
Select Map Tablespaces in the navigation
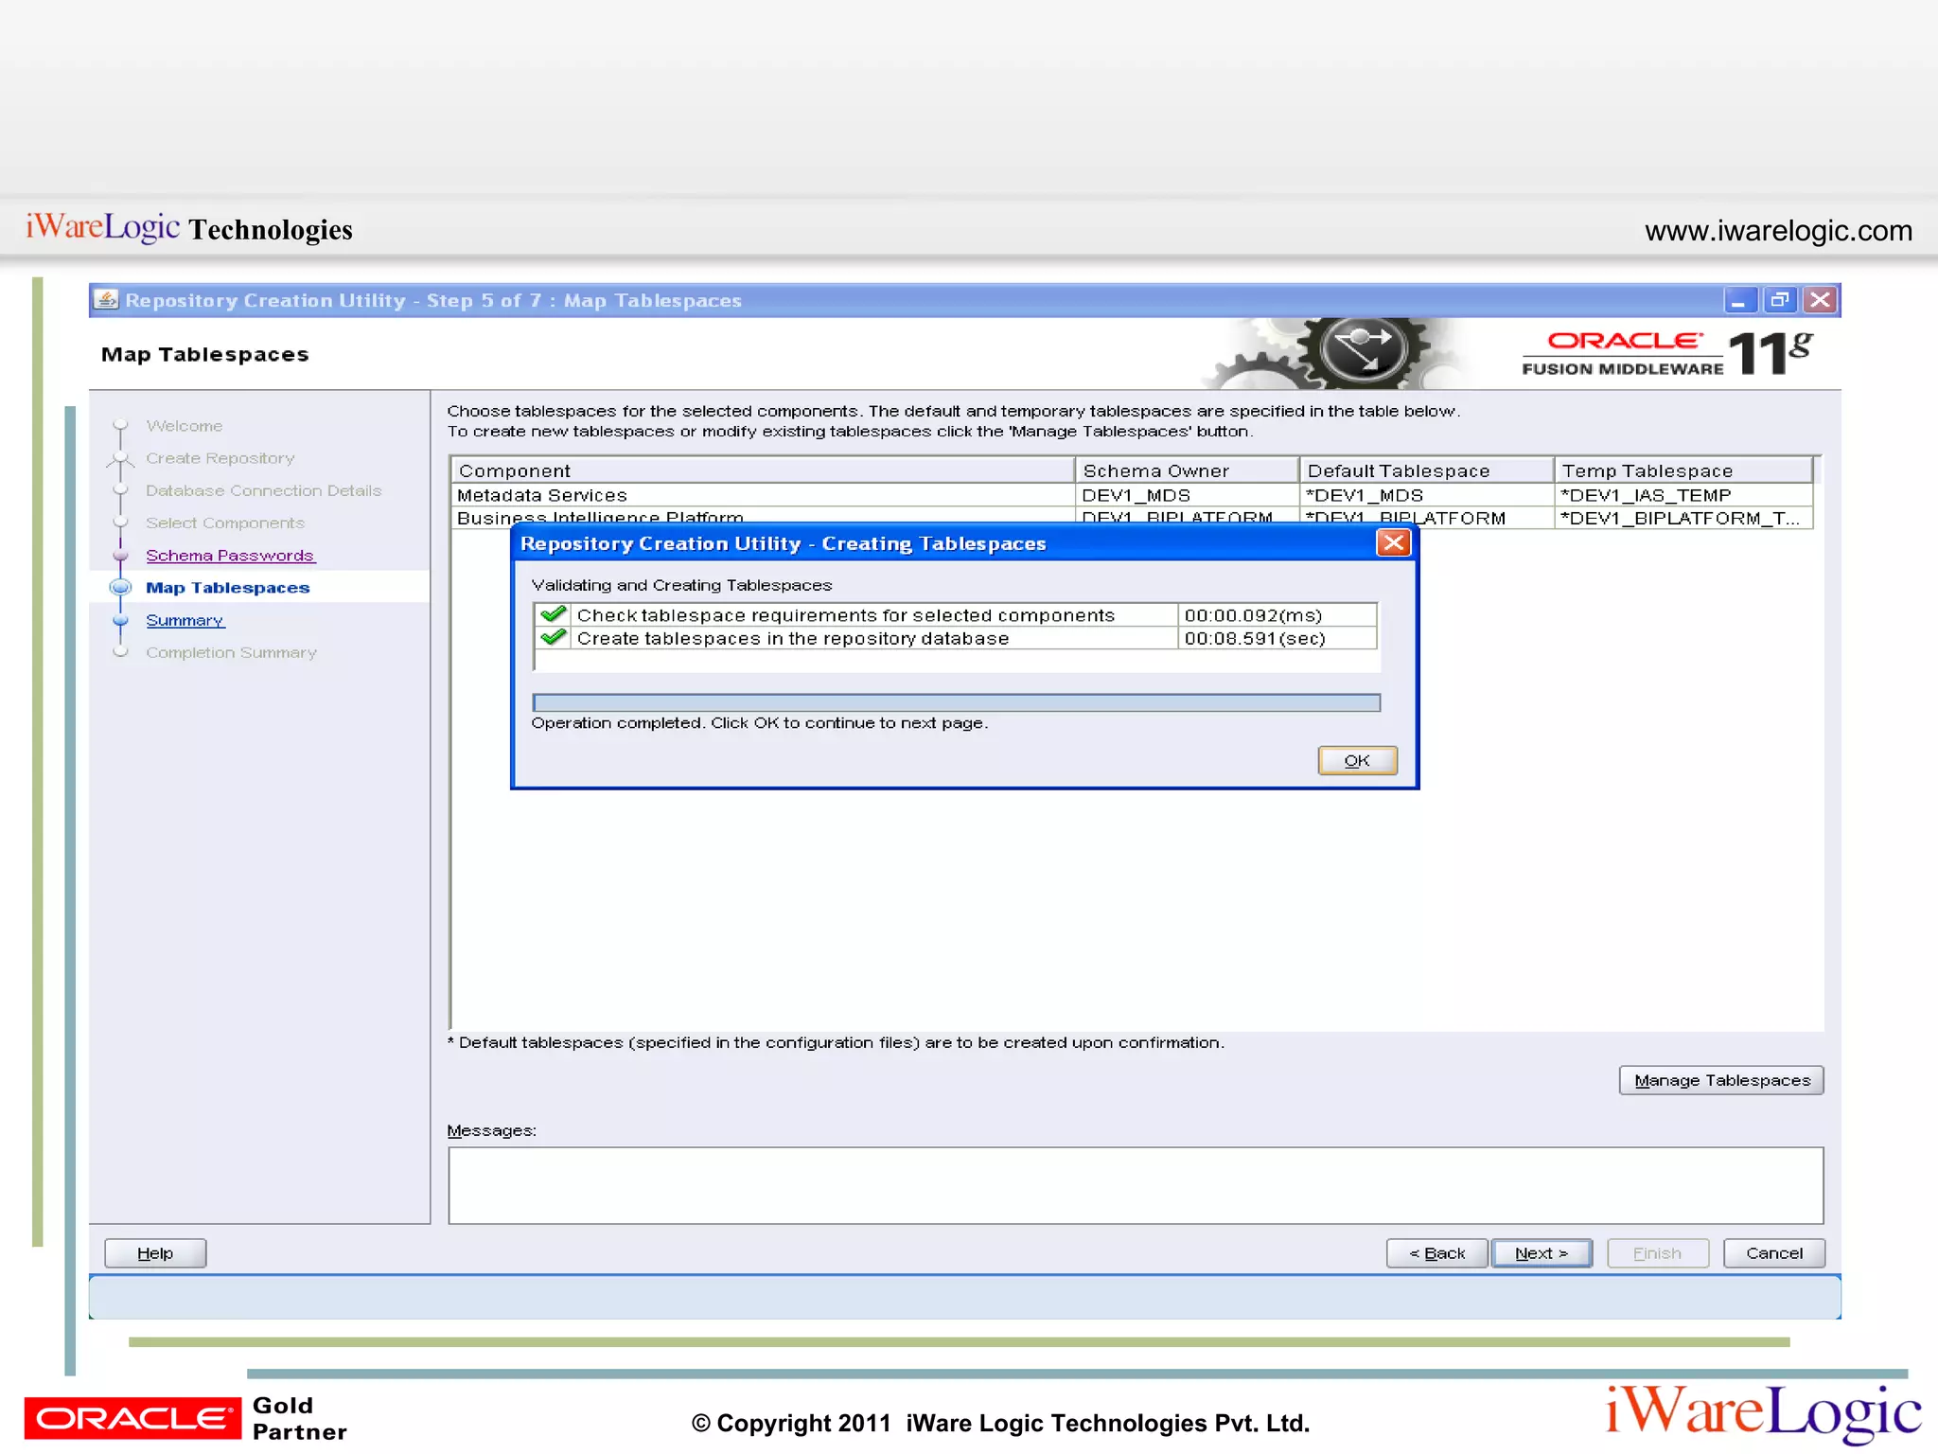click(x=227, y=588)
